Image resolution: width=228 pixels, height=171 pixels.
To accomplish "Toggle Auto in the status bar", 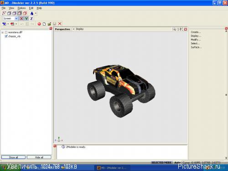I will point(177,162).
